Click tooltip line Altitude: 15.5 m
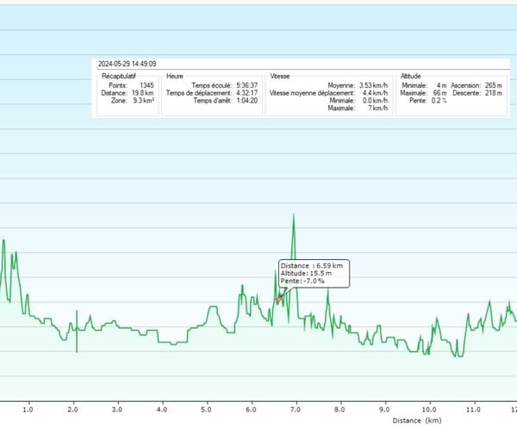This screenshot has width=517, height=427. click(306, 273)
